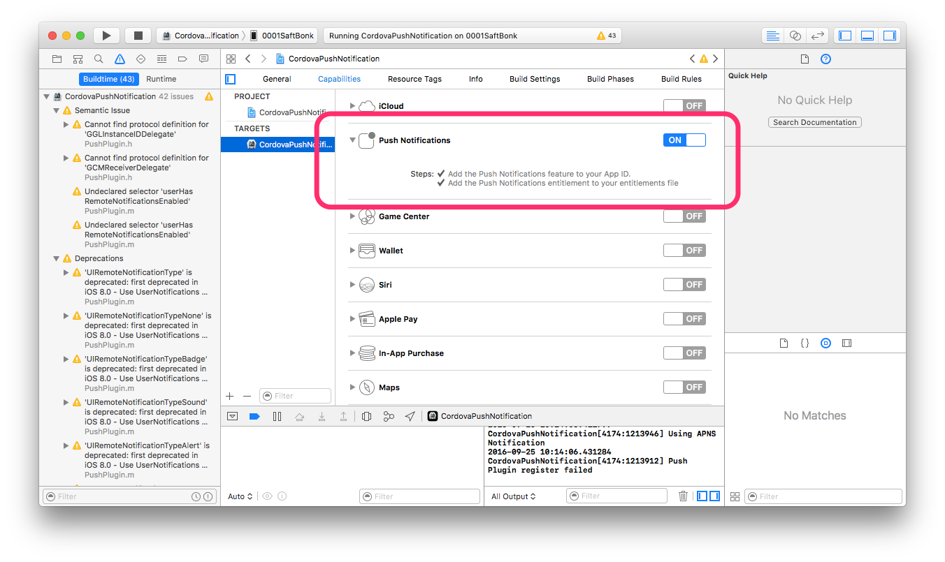Open the Info tab
Viewport: 945px width, 562px height.
(476, 79)
